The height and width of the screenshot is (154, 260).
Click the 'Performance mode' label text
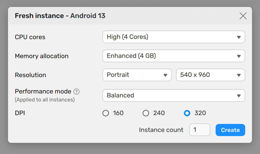tap(43, 91)
